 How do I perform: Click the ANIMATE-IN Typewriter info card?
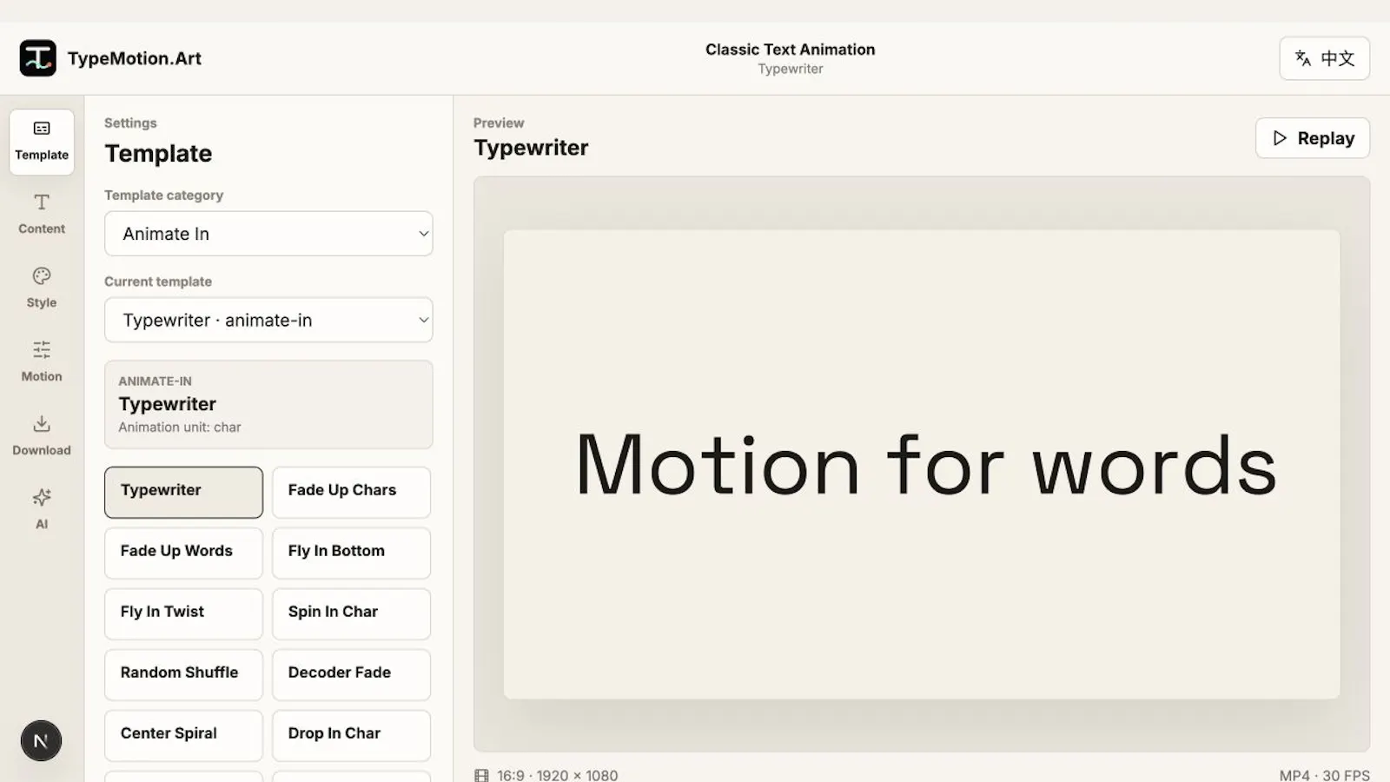268,405
